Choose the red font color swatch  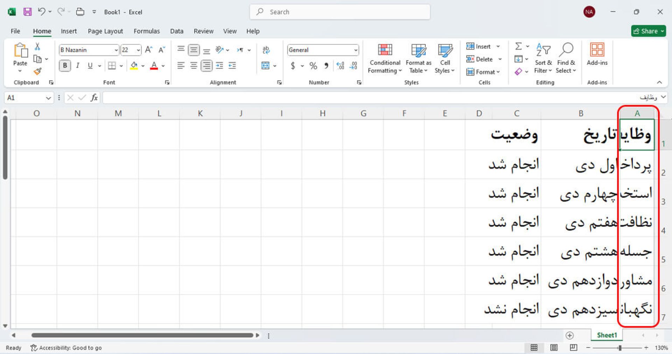tap(154, 65)
